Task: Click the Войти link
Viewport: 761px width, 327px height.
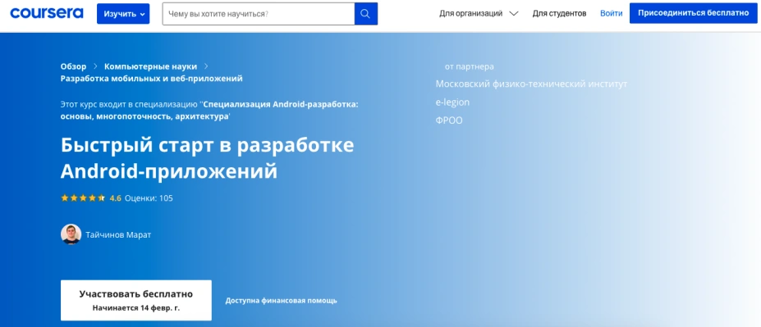Action: pyautogui.click(x=611, y=14)
